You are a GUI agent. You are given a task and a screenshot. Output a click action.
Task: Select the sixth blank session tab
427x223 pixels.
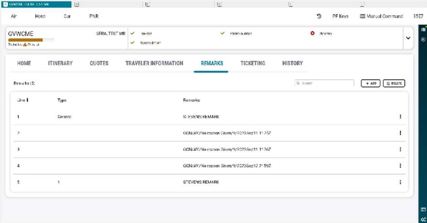pyautogui.click(x=362, y=4)
